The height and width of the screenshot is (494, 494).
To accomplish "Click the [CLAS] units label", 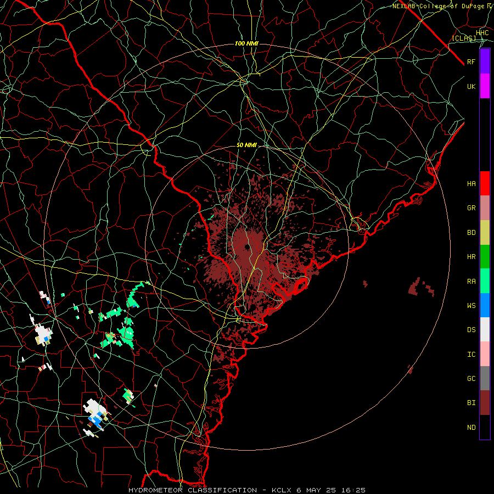I will (x=464, y=38).
